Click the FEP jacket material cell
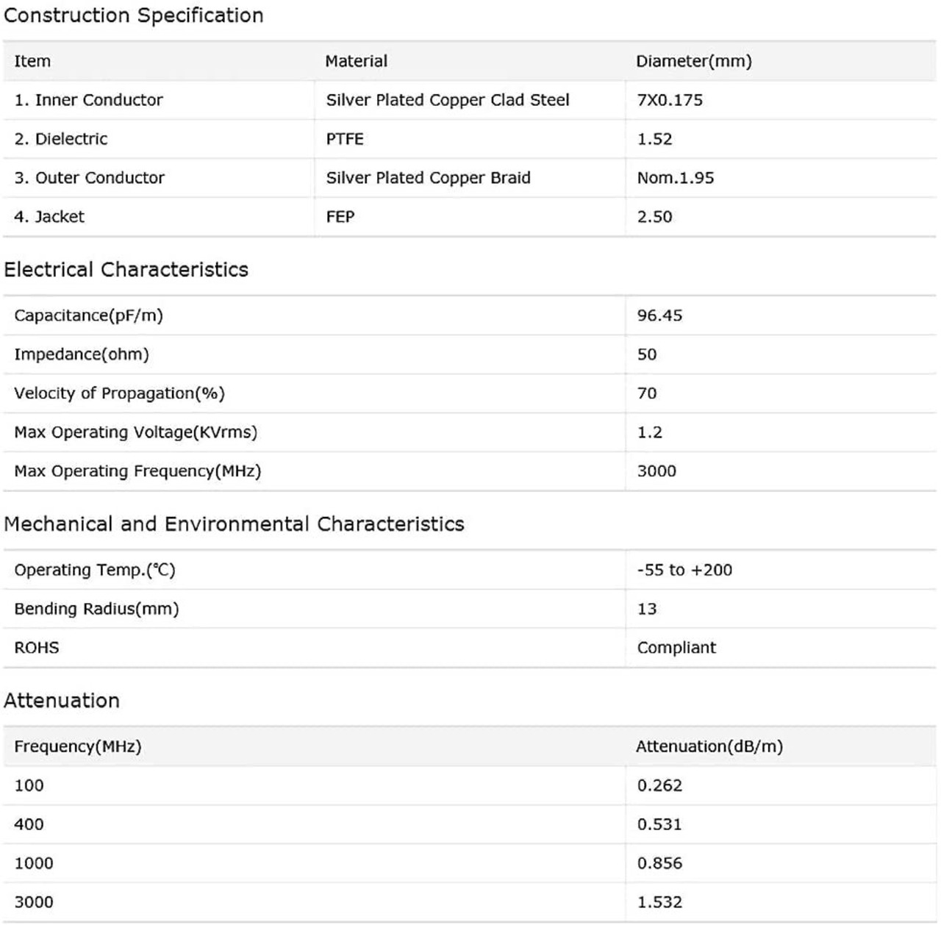This screenshot has width=941, height=925. click(x=340, y=217)
